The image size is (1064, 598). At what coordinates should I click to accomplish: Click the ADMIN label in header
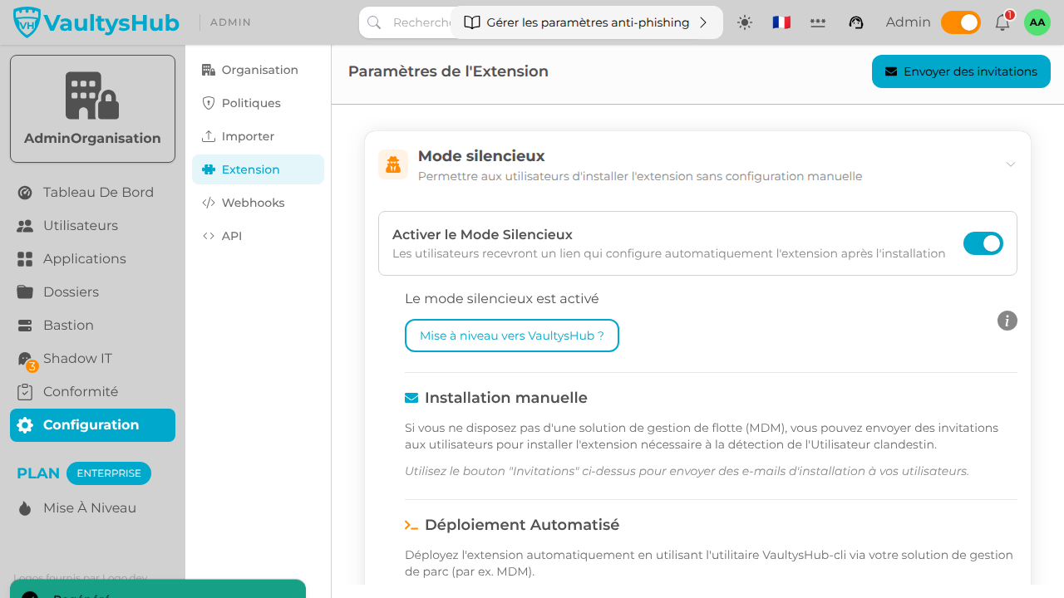coord(230,22)
